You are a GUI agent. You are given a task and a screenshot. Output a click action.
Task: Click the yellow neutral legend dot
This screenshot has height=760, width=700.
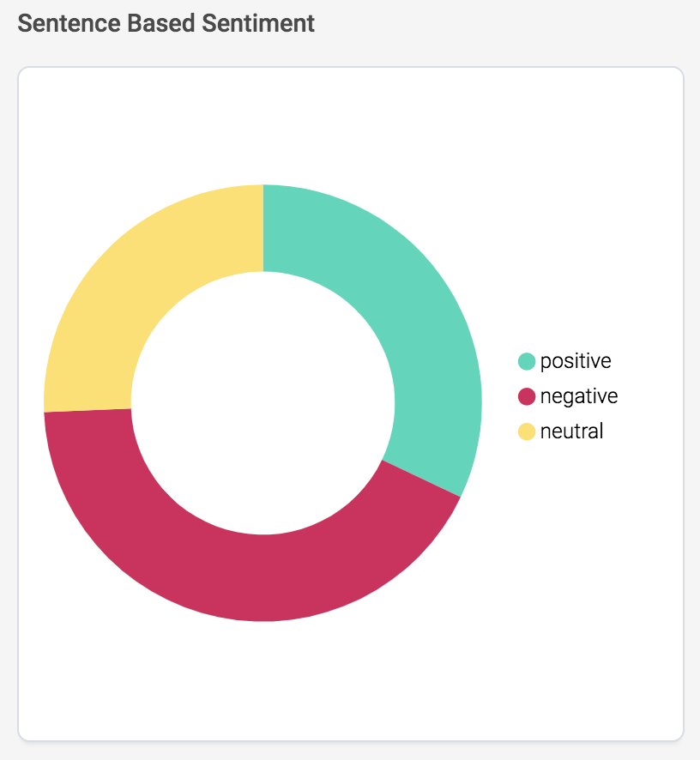click(527, 431)
